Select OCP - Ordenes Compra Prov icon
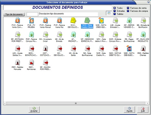Viewport: 151px width, 115px height. (115, 34)
